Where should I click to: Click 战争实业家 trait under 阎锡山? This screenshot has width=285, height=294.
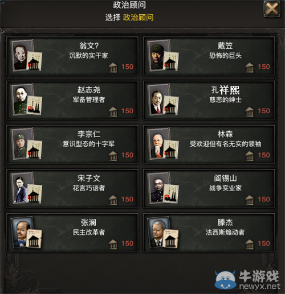(x=225, y=188)
